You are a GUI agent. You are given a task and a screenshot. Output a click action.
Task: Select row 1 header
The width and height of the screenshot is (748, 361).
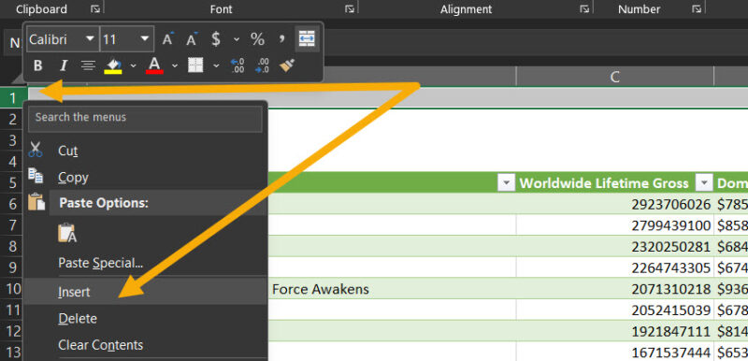(13, 98)
